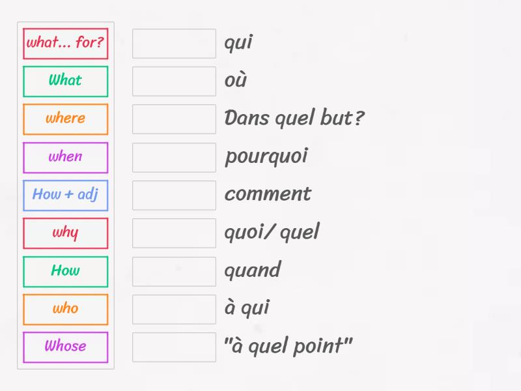Choose the "Whose" tile at the bottom

pyautogui.click(x=65, y=347)
